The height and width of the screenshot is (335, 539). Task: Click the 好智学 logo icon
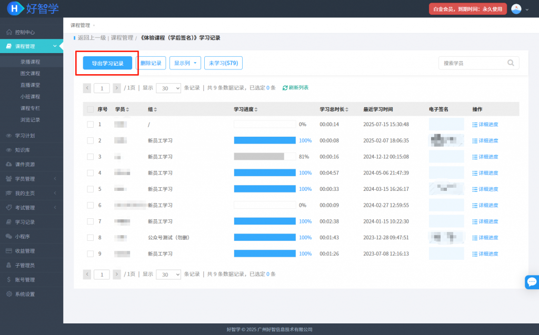point(15,8)
